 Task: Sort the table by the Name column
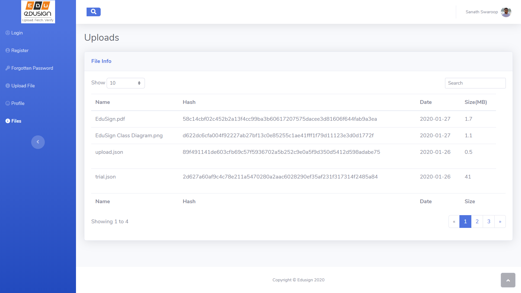pyautogui.click(x=103, y=102)
